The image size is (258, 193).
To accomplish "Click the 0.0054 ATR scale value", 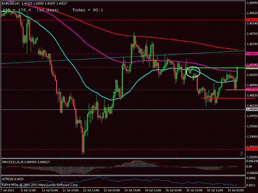I will pyautogui.click(x=251, y=178).
